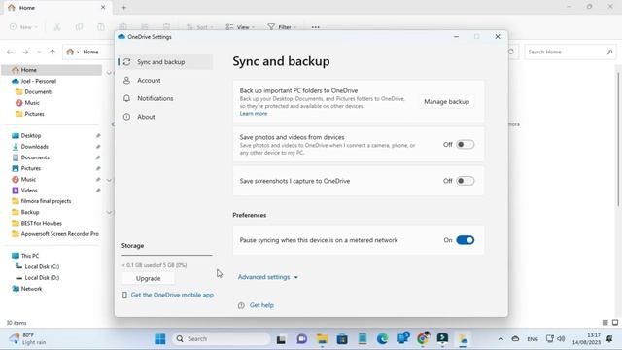This screenshot has width=622, height=350.
Task: Launch Google Chrome from taskbar
Action: (x=423, y=338)
